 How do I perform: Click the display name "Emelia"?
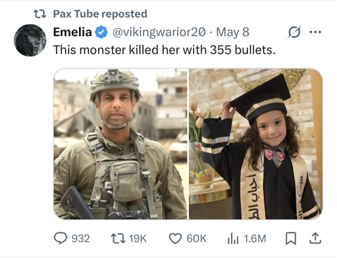click(x=72, y=32)
